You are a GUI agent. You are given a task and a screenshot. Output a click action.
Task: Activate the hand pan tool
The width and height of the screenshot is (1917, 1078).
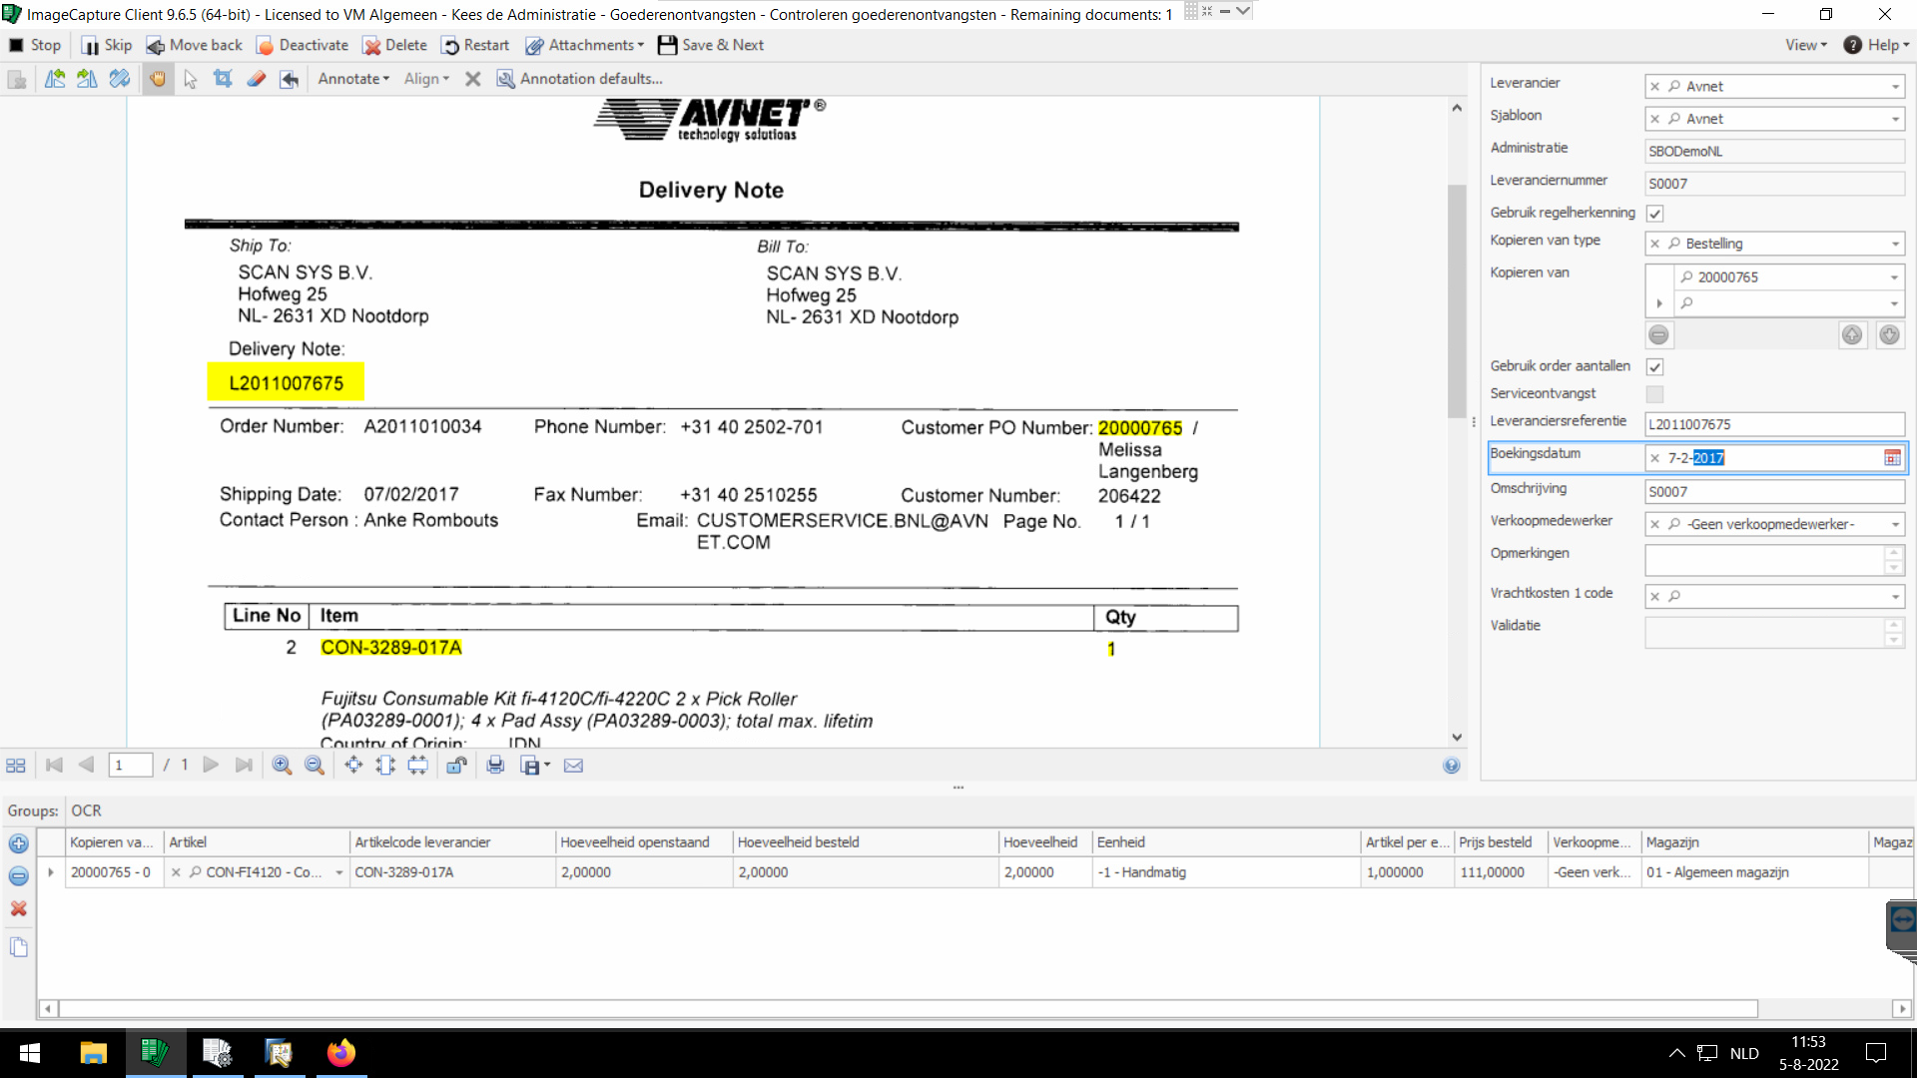158,79
